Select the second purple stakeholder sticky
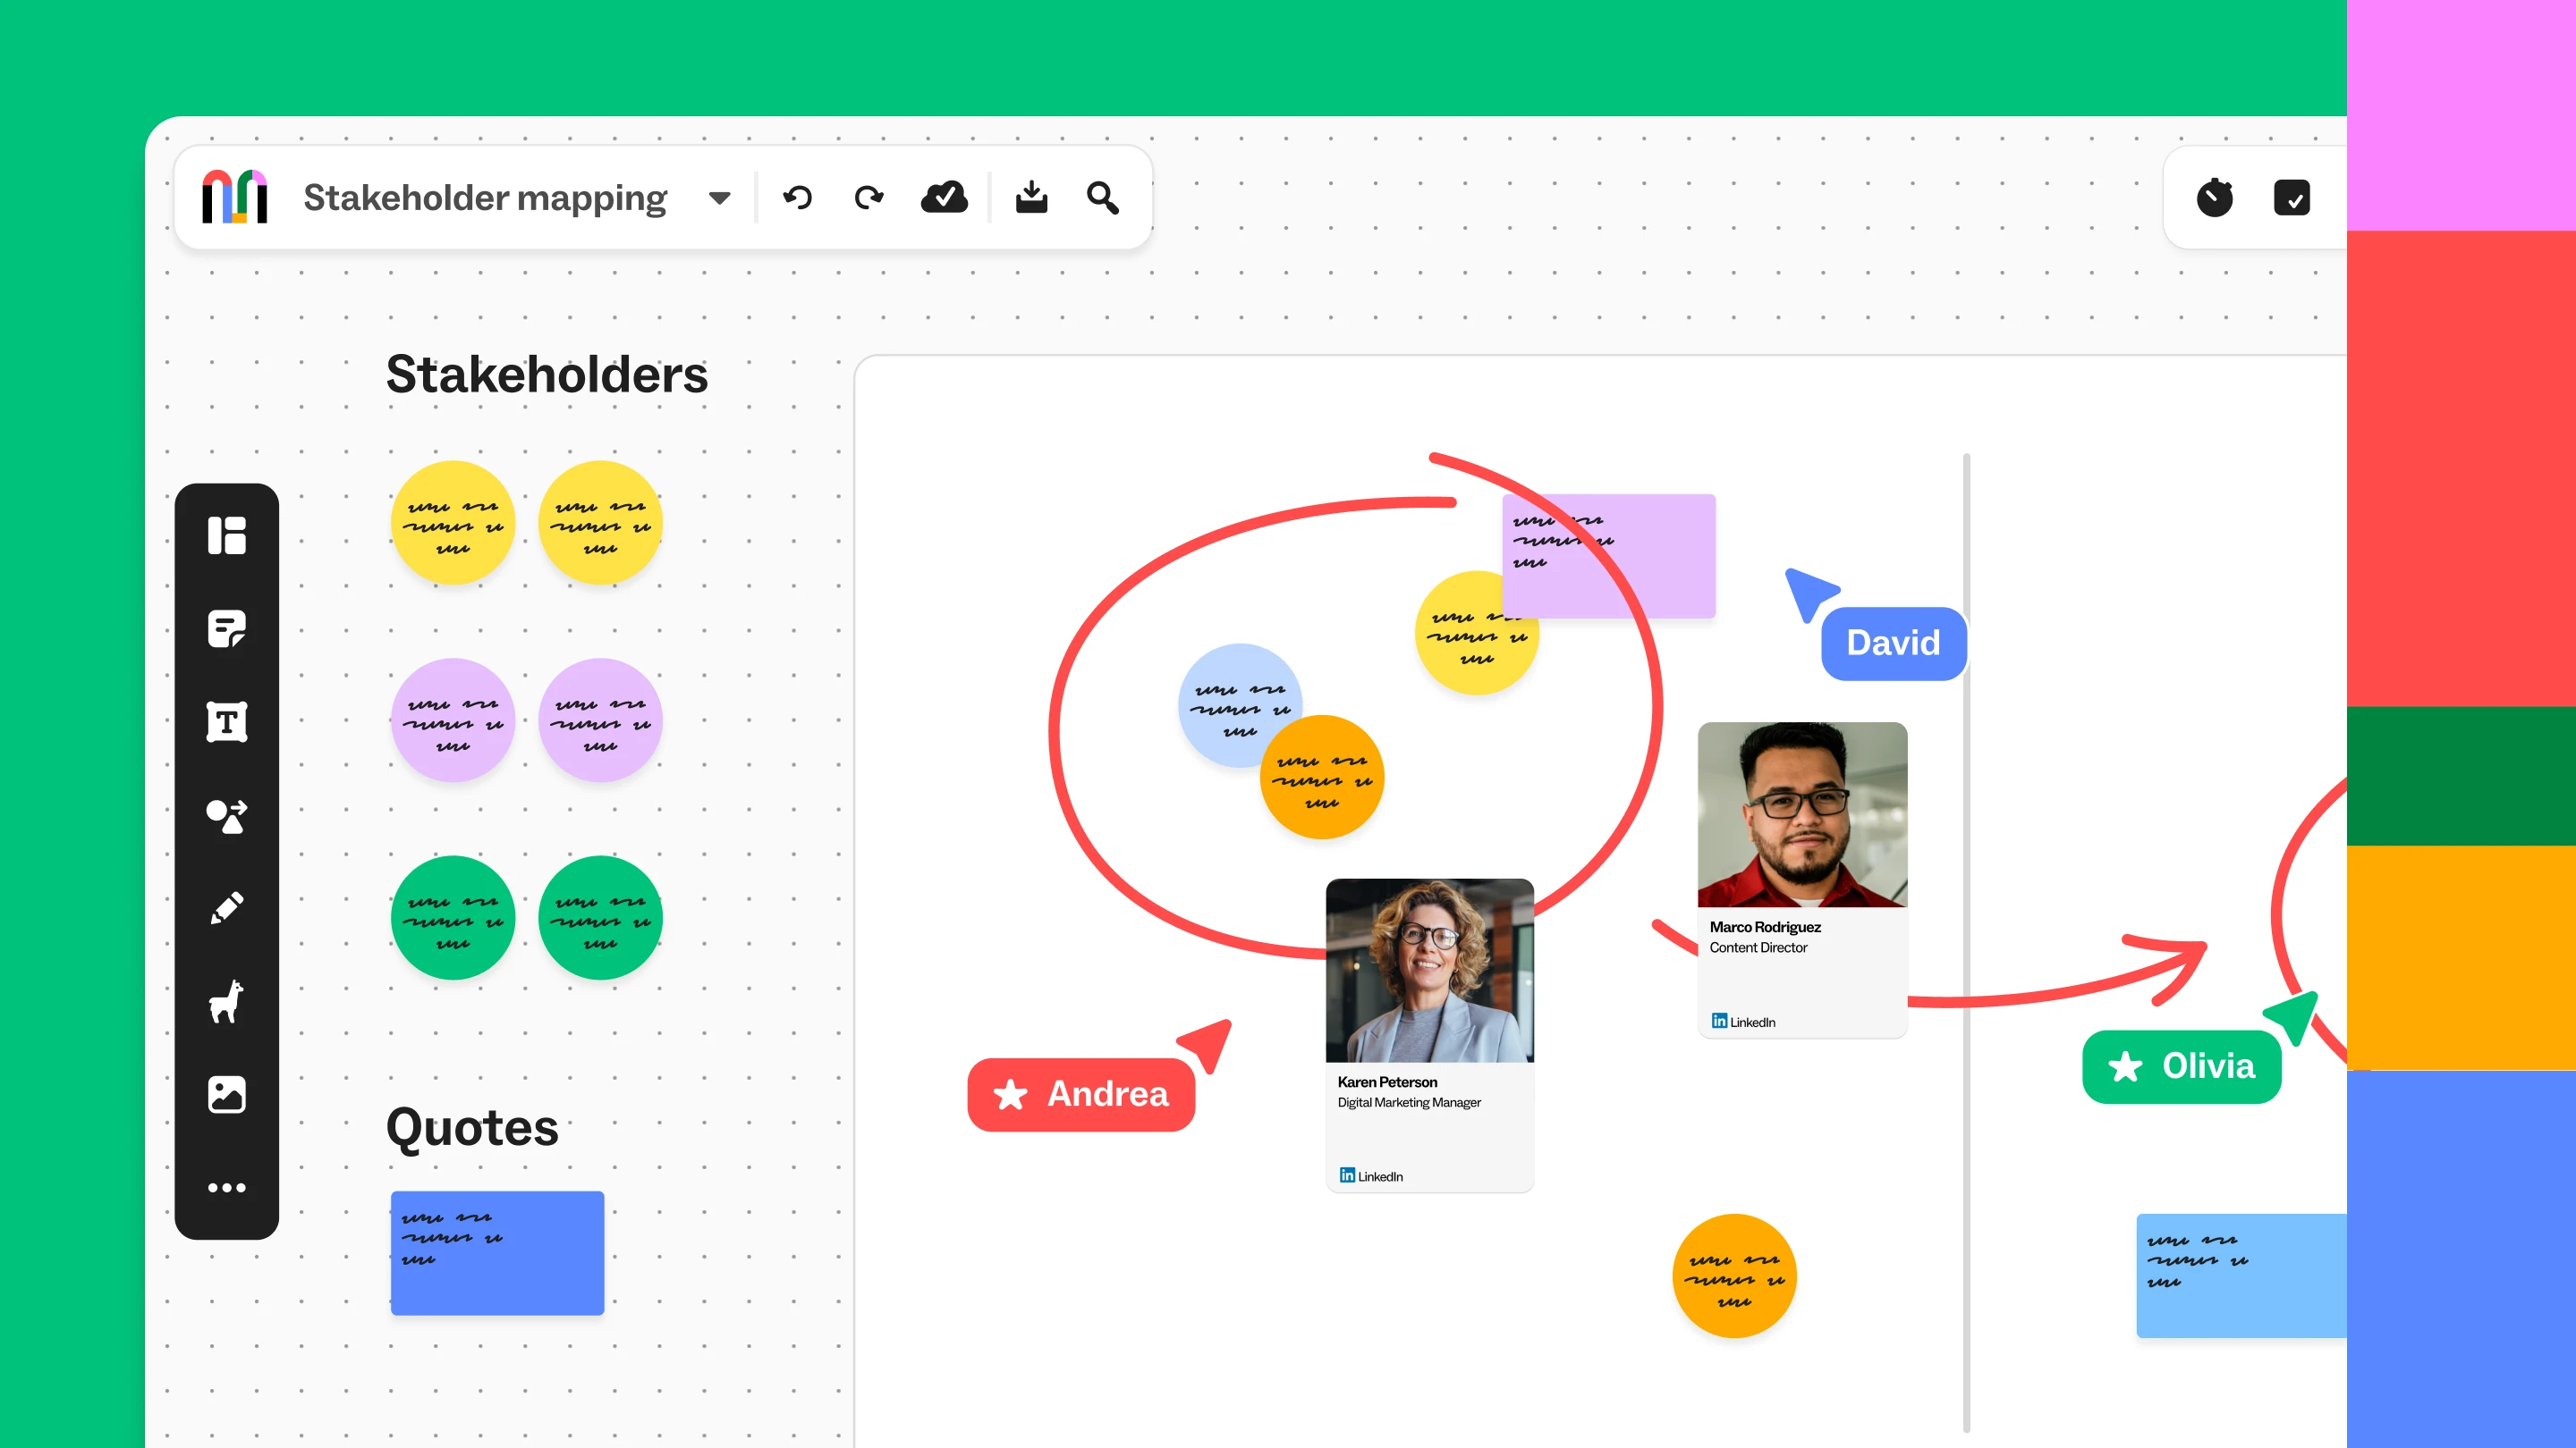Image resolution: width=2576 pixels, height=1448 pixels. tap(600, 720)
